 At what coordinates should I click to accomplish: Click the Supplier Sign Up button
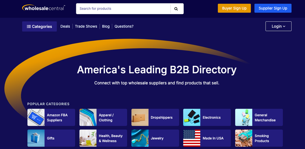click(x=273, y=8)
